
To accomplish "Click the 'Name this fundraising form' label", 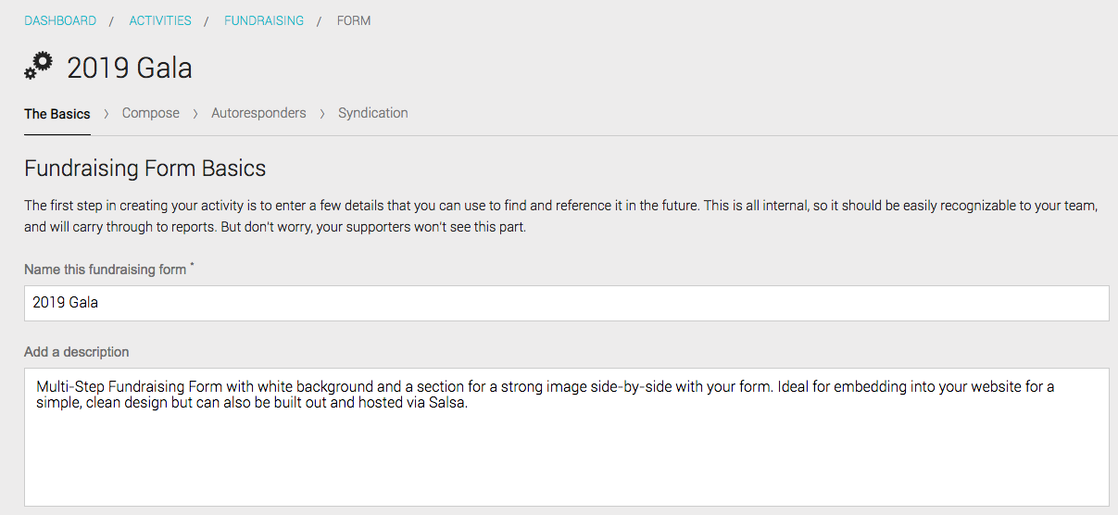I will point(106,270).
